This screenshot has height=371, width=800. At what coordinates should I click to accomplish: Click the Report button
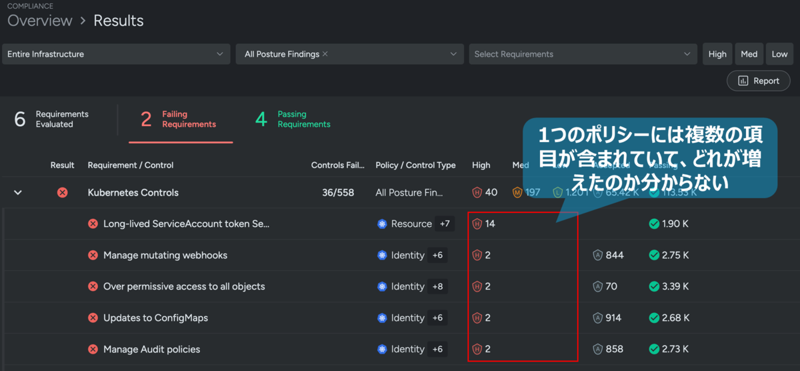click(x=759, y=81)
